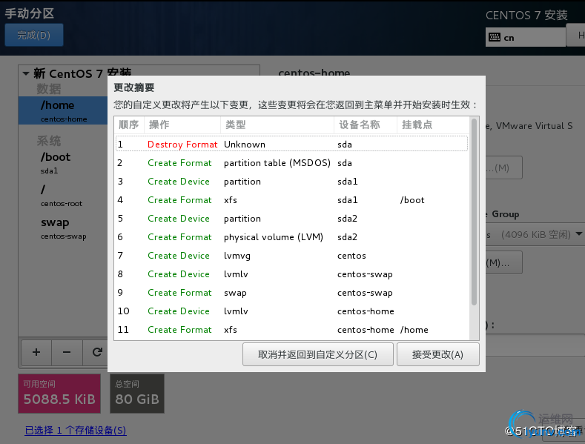585x444 pixels.
Task: Select row 6 physical volume (LVM)
Action: (291, 237)
